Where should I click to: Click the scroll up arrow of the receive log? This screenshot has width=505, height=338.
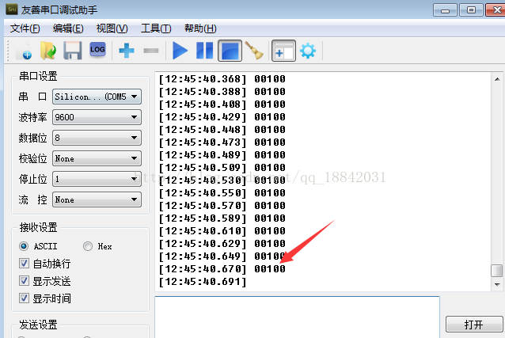497,79
